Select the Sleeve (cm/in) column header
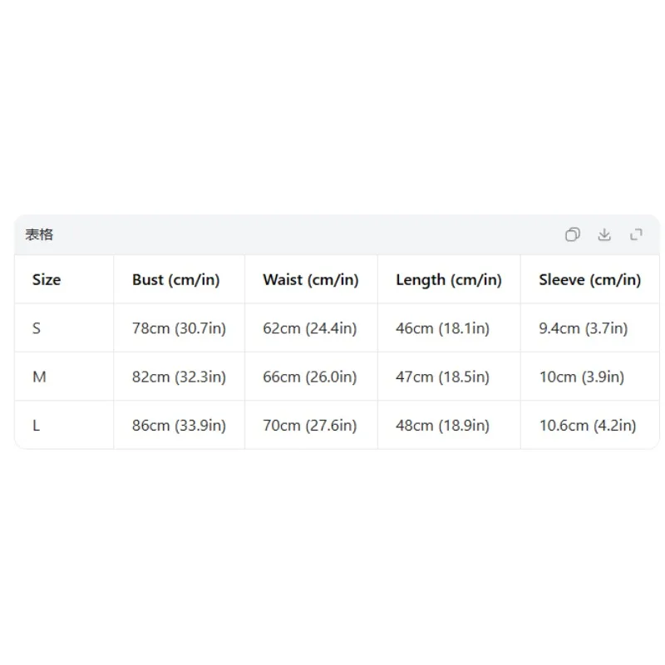This screenshot has height=665, width=665. (590, 280)
